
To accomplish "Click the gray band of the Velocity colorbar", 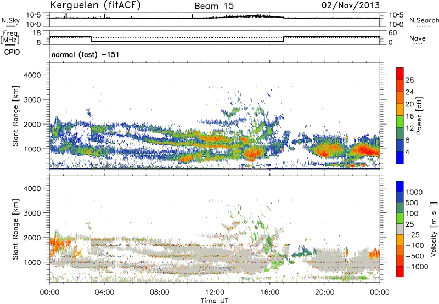I will pos(400,229).
